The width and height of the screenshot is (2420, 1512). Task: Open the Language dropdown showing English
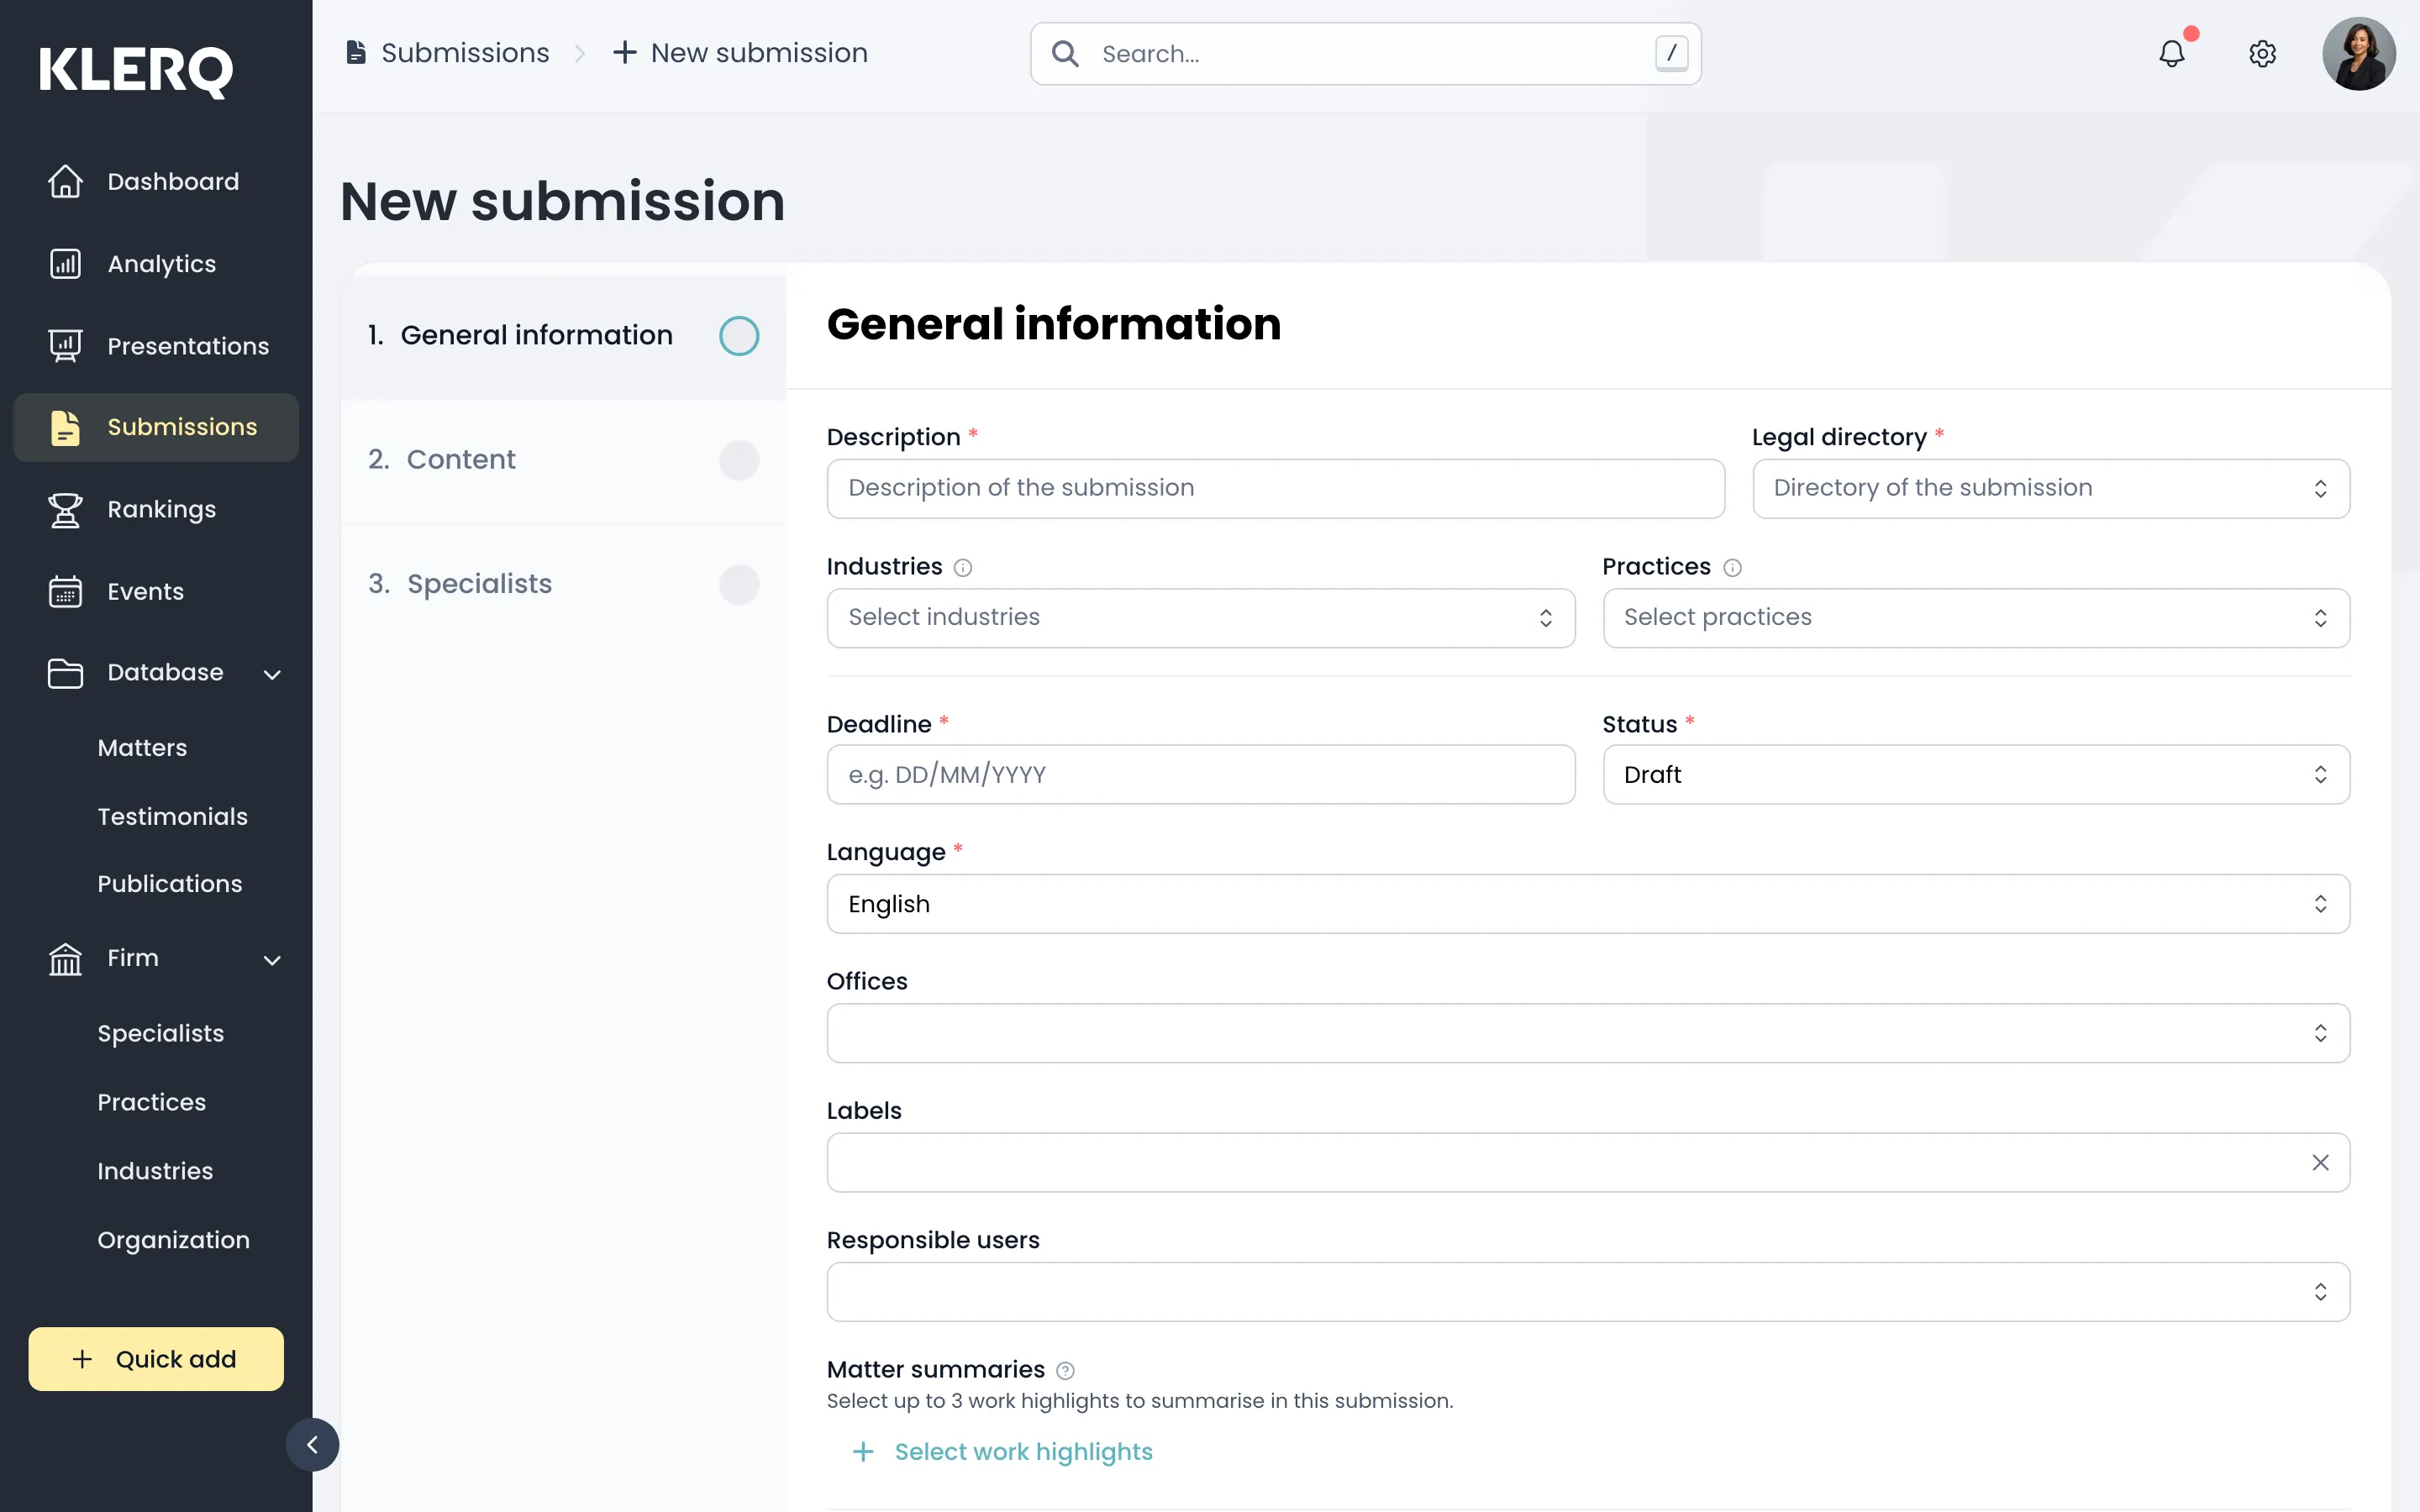click(x=1588, y=904)
